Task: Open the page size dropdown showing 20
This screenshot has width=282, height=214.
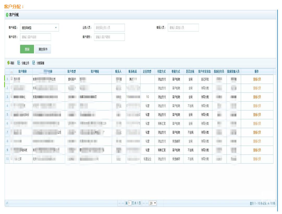Action: pos(153,203)
